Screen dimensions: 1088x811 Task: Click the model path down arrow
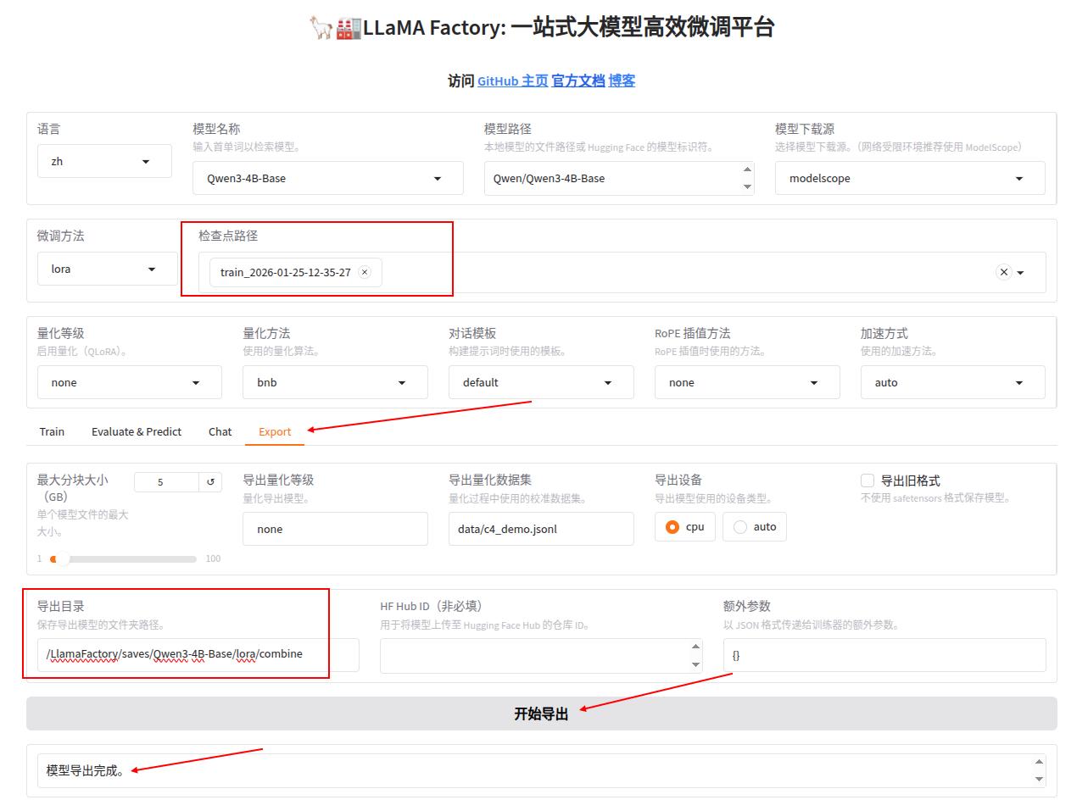pyautogui.click(x=747, y=186)
